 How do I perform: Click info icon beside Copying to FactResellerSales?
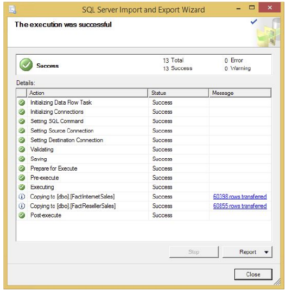coord(22,206)
